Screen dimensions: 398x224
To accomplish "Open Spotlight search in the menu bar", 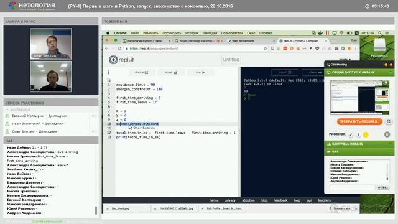I will [380, 33].
